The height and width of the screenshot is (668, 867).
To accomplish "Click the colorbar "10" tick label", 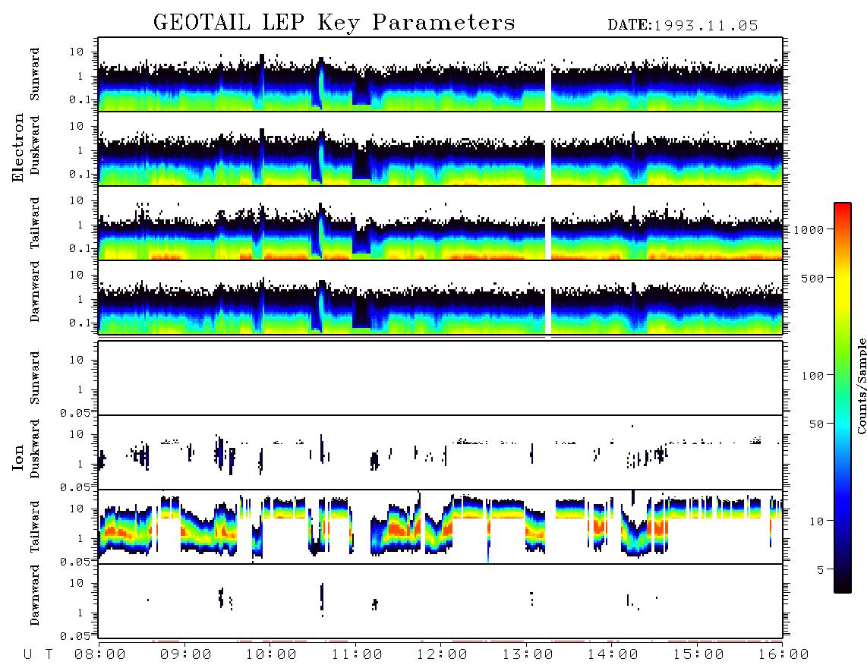I will pos(816,521).
